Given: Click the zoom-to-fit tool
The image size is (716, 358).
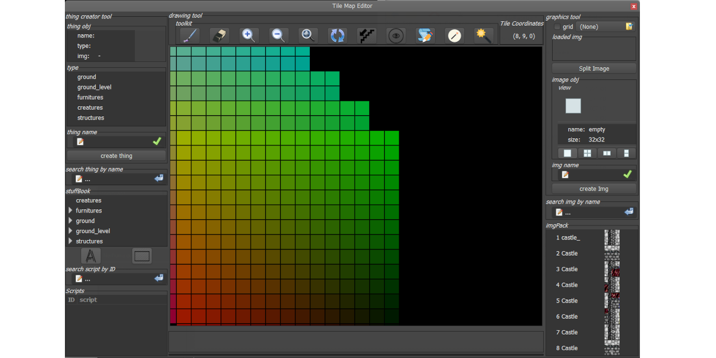Looking at the screenshot, I should point(308,35).
